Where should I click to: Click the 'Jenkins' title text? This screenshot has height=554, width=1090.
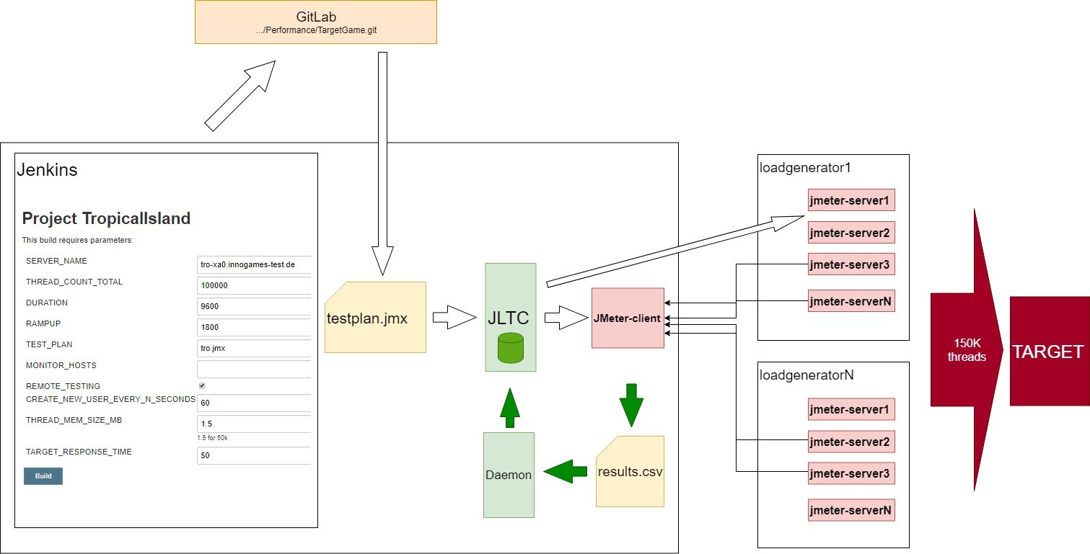pos(47,171)
